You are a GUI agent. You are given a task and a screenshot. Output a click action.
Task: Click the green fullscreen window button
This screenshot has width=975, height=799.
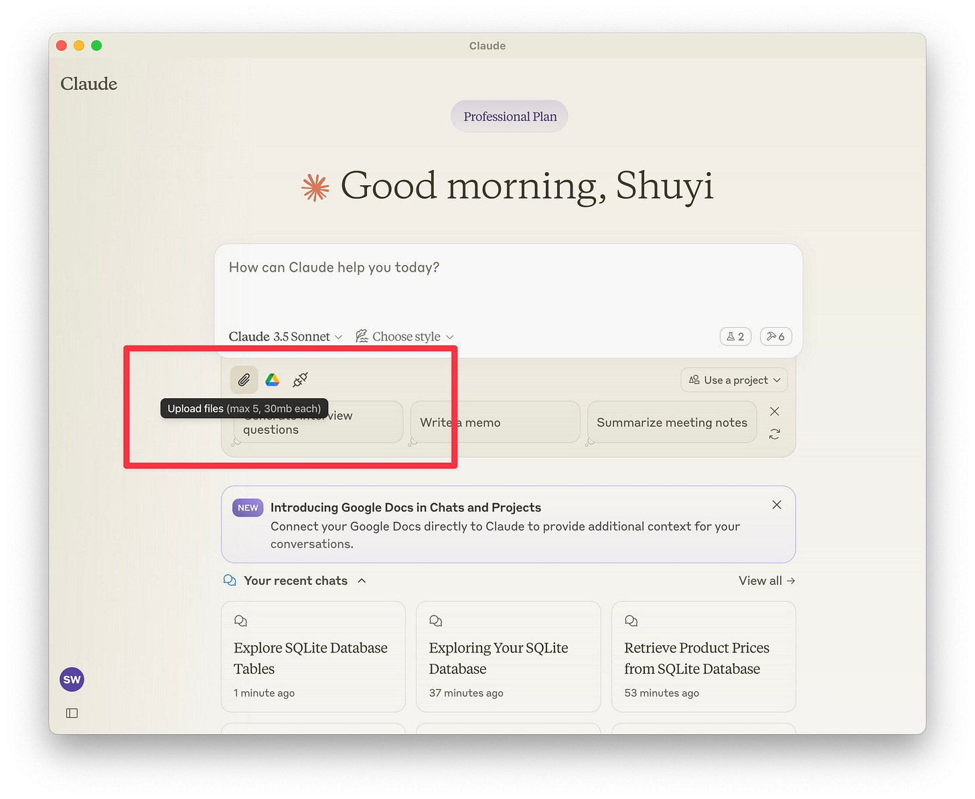[x=96, y=46]
